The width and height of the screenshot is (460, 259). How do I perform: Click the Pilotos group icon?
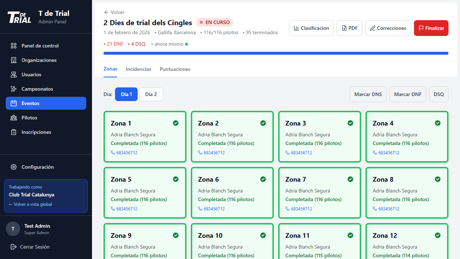click(14, 118)
